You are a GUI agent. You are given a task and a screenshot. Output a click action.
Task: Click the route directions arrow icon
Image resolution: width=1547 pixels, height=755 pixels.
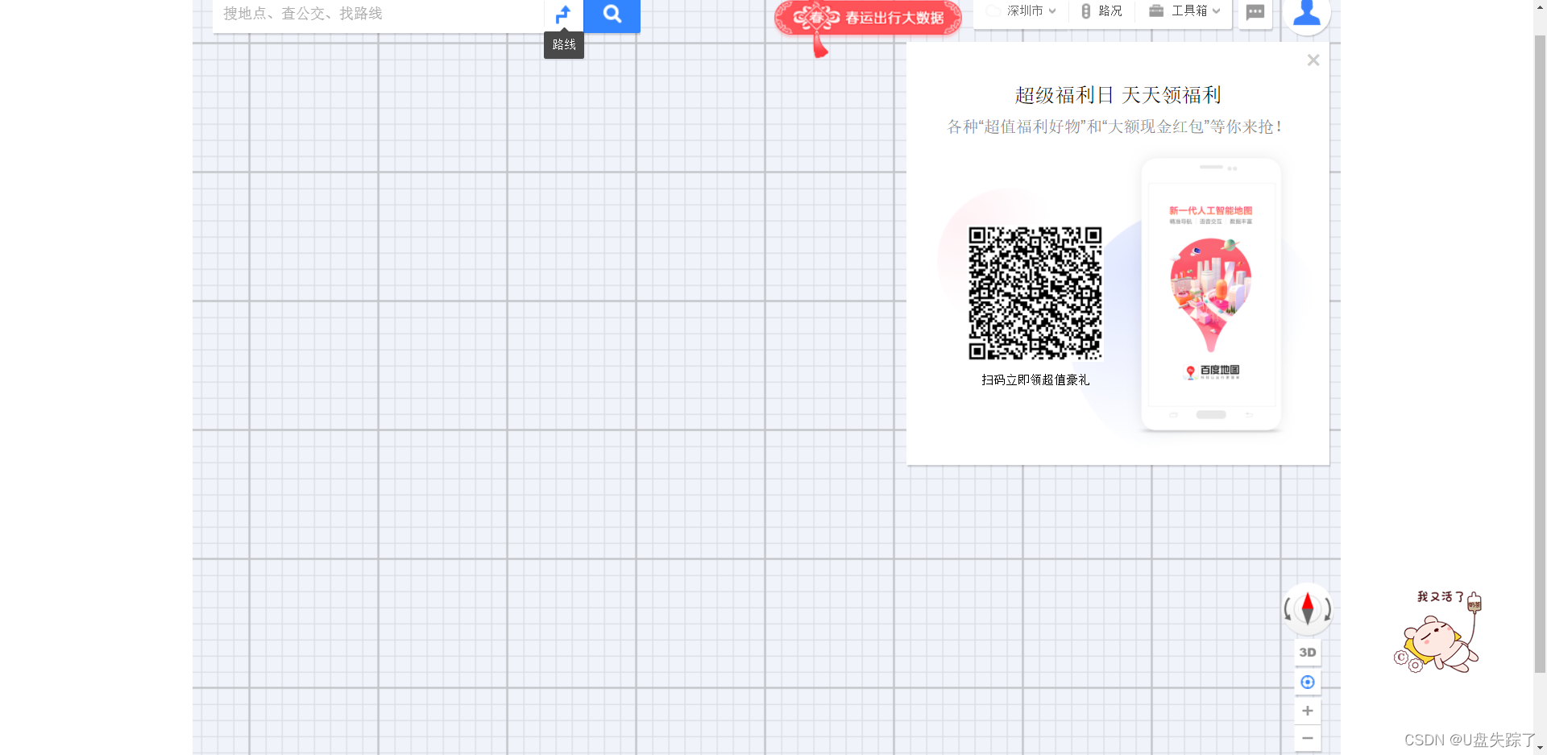(563, 14)
